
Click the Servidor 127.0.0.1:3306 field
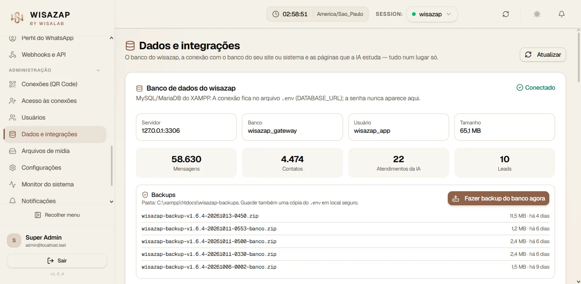[186, 127]
